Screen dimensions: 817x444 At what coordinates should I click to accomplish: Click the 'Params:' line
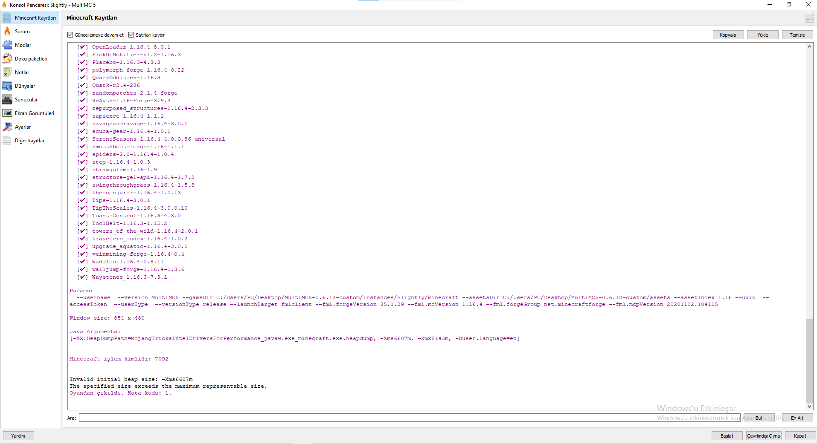pos(81,291)
